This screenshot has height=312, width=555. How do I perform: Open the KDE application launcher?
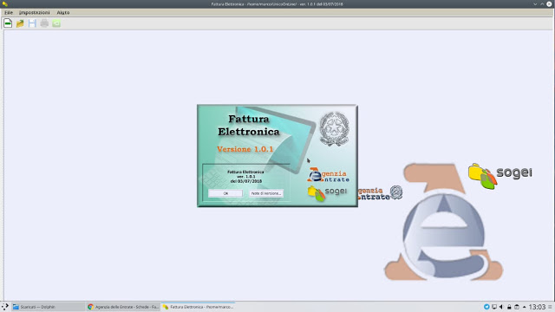[5, 307]
